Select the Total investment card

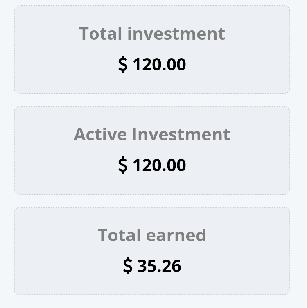(152, 50)
